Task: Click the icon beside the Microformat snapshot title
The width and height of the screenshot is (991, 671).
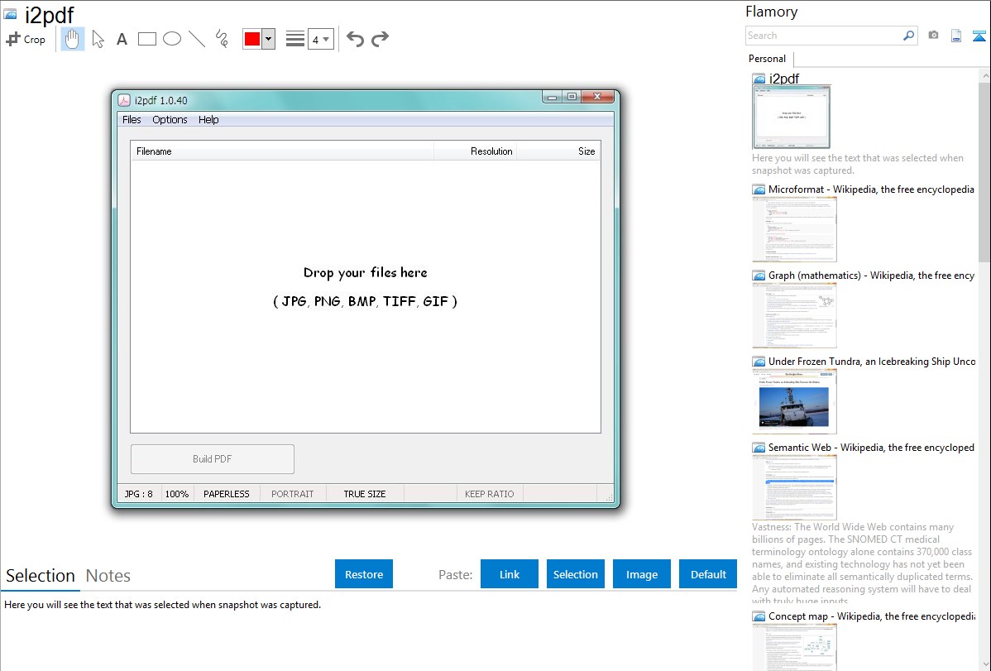Action: 759,189
